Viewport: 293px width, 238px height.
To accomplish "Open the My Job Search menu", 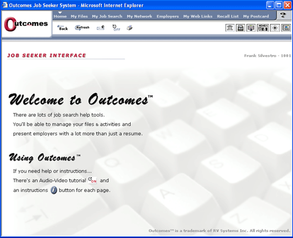I will coord(107,16).
